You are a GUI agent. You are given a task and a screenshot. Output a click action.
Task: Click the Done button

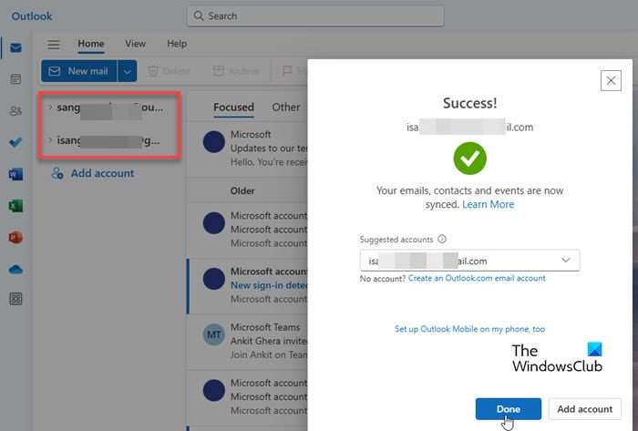coord(509,408)
